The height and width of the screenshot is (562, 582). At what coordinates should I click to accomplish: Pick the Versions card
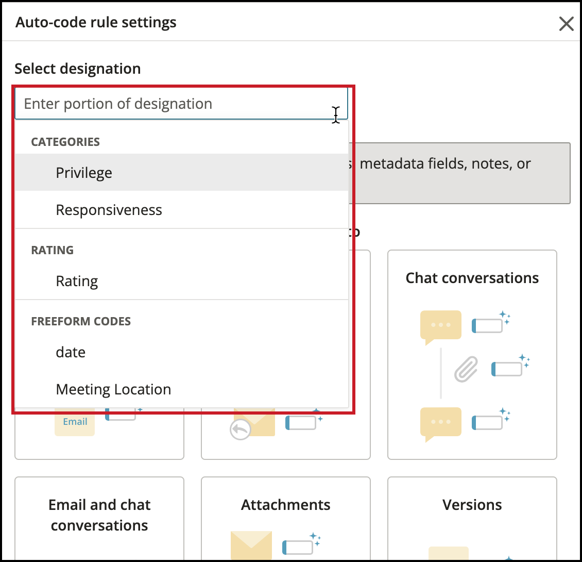pyautogui.click(x=472, y=519)
